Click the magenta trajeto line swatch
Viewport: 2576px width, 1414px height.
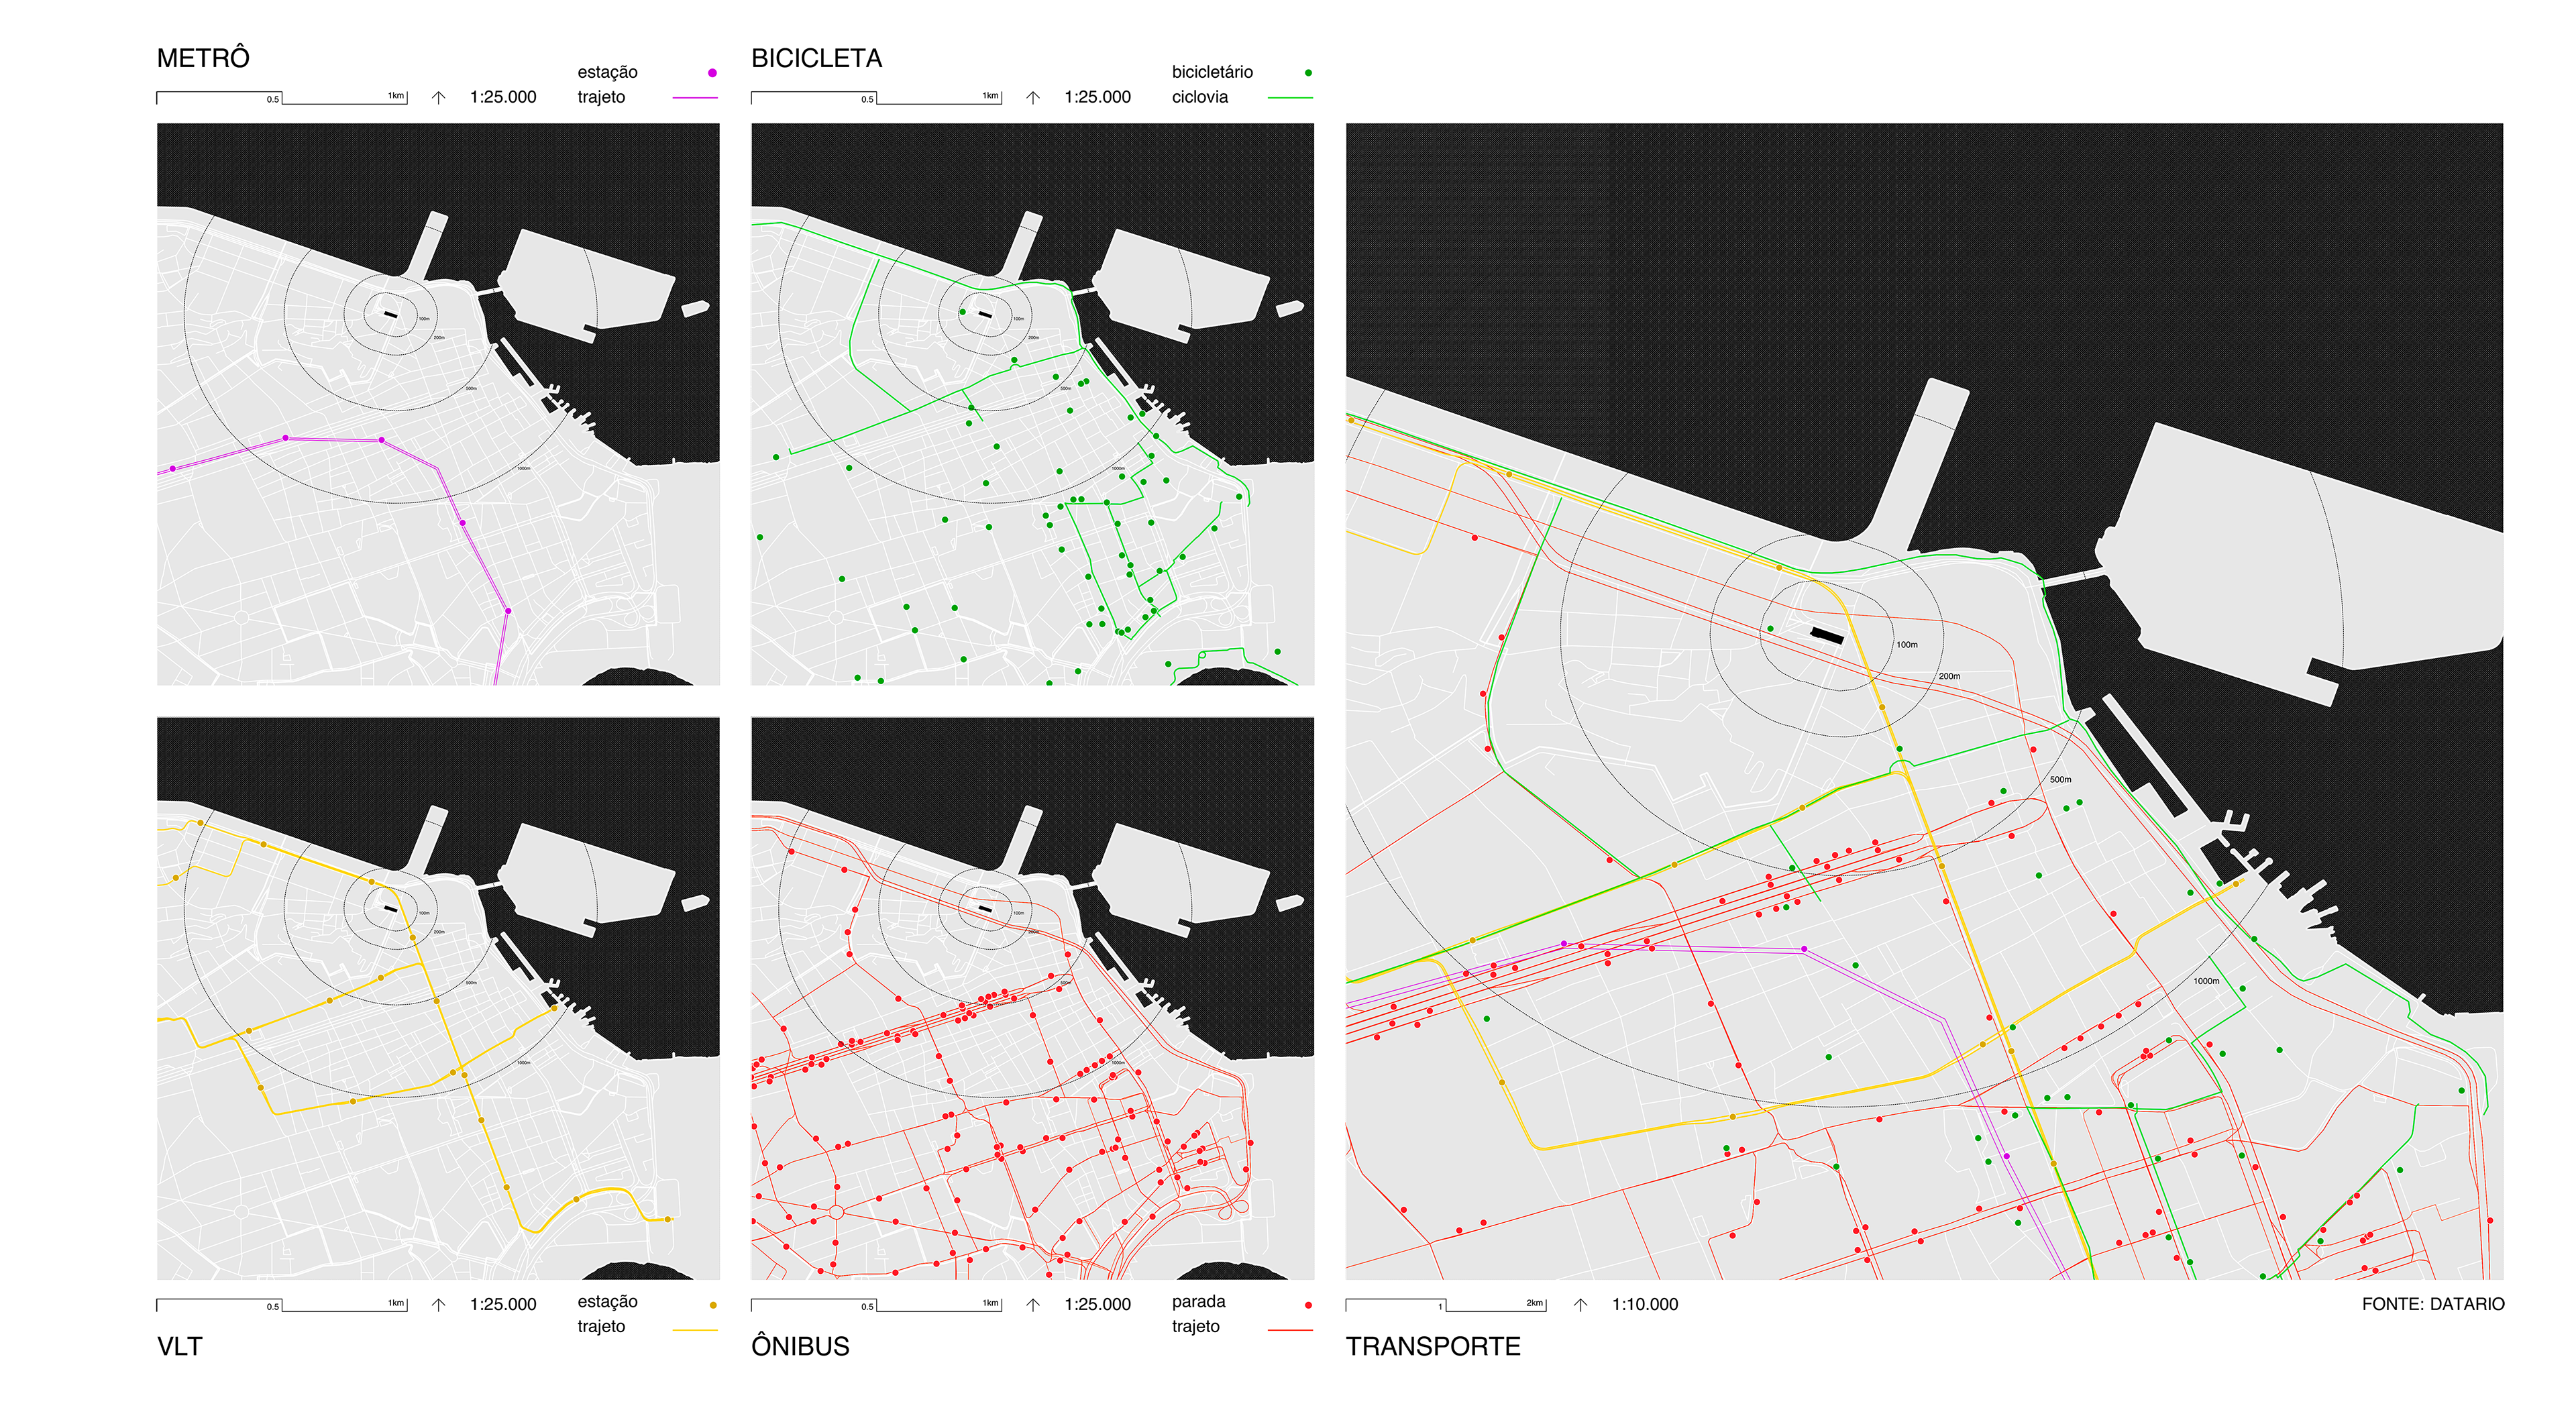pos(695,98)
